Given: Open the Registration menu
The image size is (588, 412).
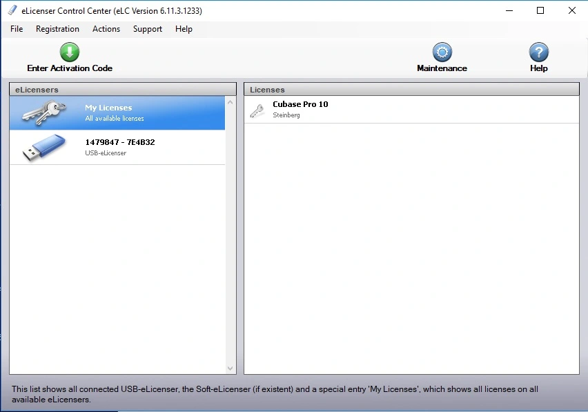Looking at the screenshot, I should [57, 29].
